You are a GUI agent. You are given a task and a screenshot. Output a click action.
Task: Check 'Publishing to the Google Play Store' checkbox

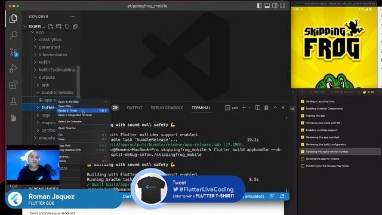303,166
